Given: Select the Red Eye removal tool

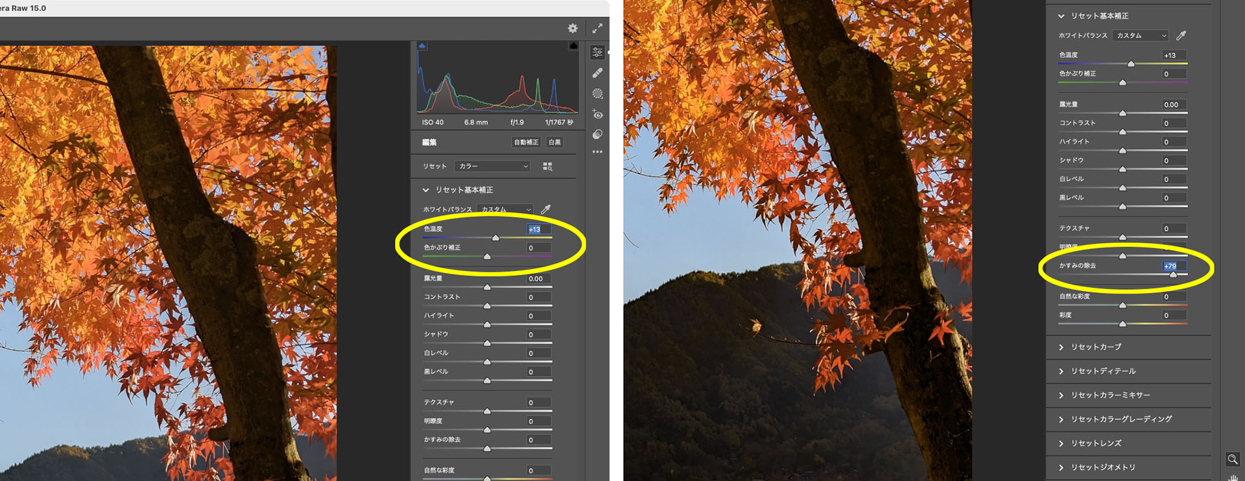Looking at the screenshot, I should (x=597, y=114).
